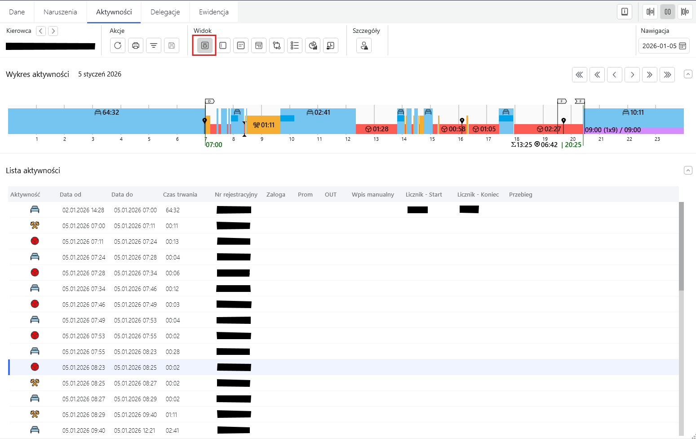
Task: Open the pie chart statistics view
Action: [313, 45]
